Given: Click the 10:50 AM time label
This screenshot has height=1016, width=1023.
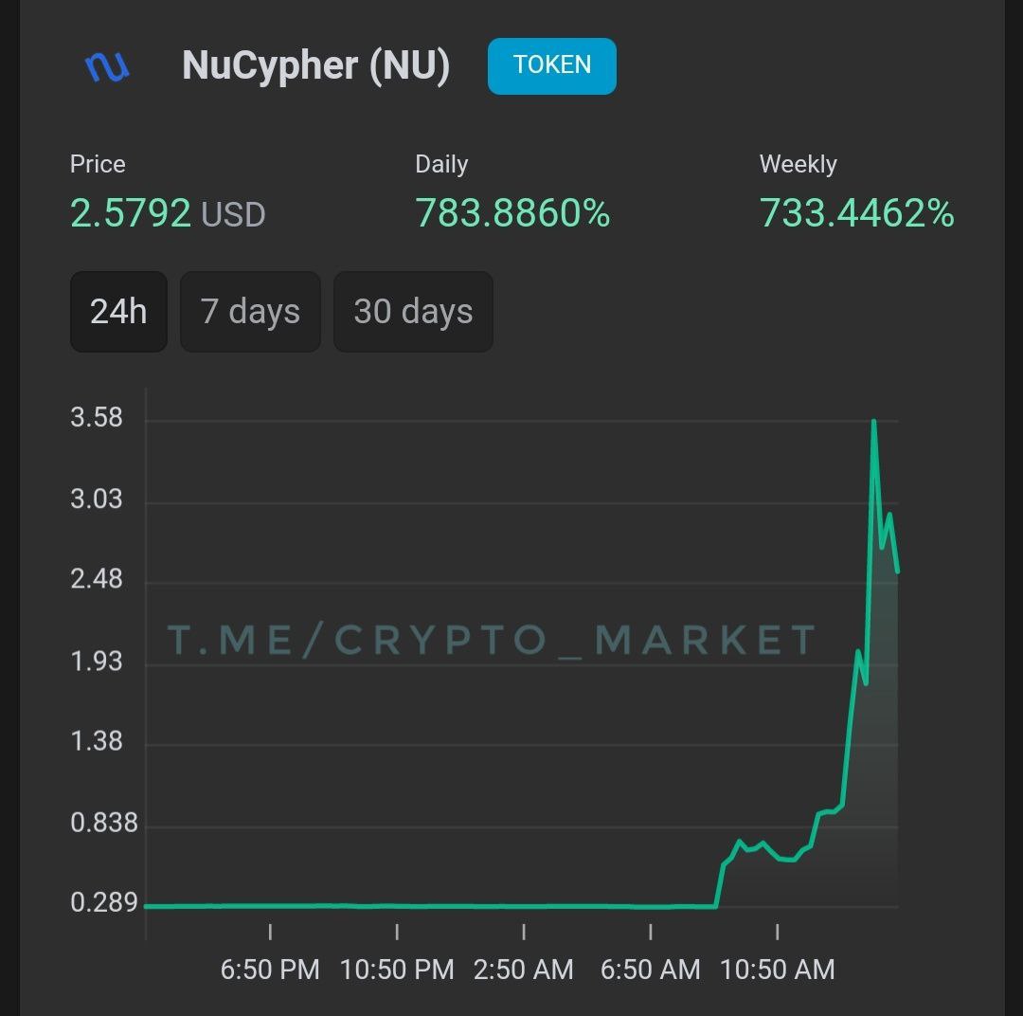Looking at the screenshot, I should click(778, 970).
